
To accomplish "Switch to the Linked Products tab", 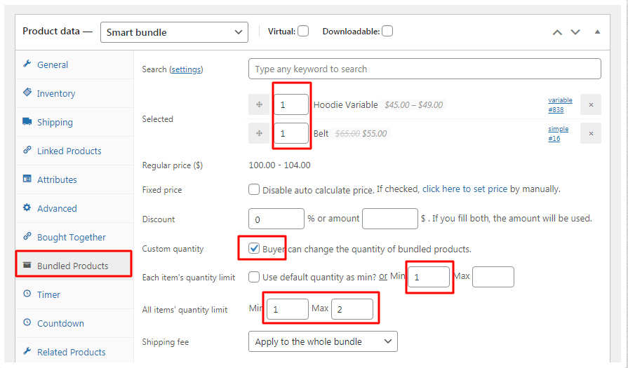I will 69,151.
